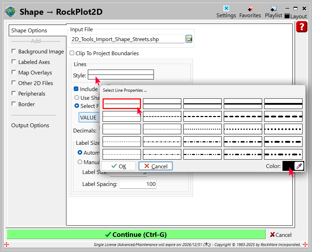
Task: Click the black line Color swatch
Action: click(287, 166)
